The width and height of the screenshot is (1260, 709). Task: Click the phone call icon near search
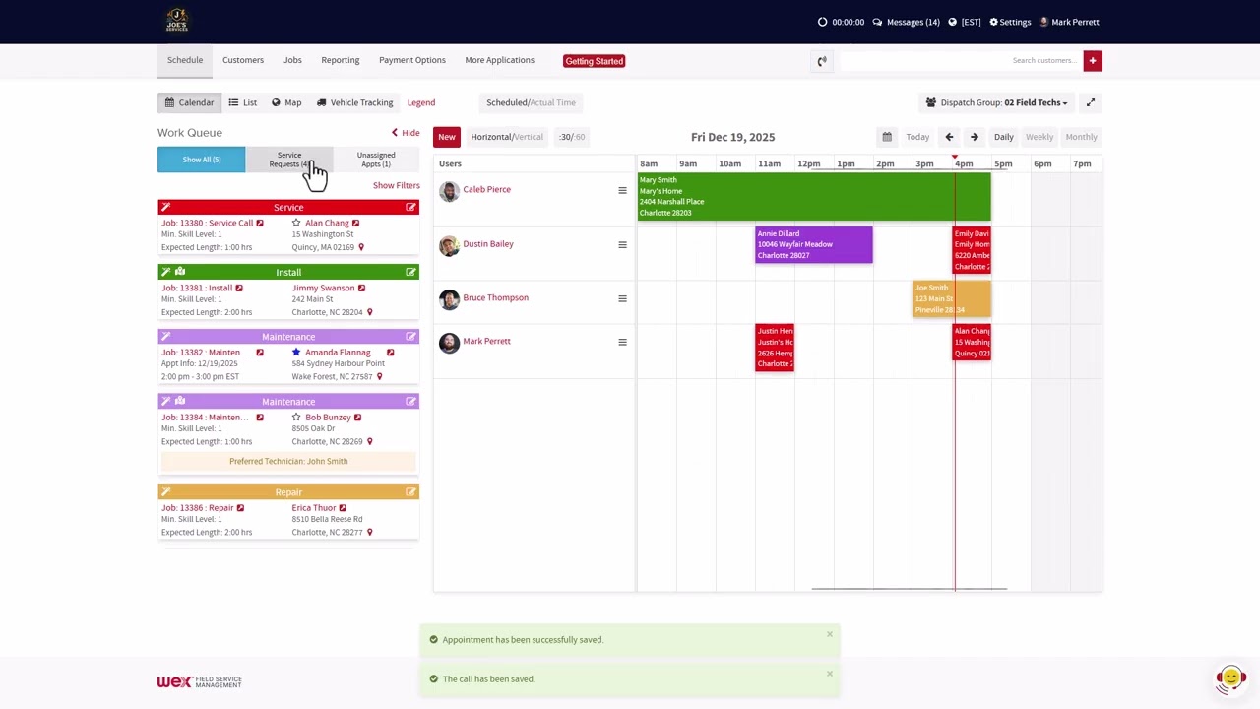coord(822,61)
